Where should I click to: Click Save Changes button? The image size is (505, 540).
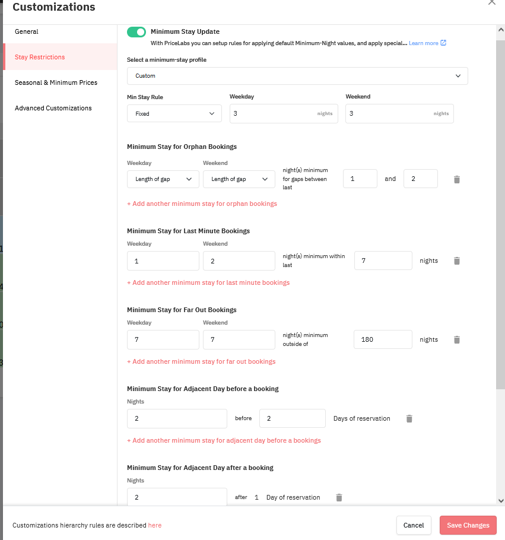coord(468,525)
